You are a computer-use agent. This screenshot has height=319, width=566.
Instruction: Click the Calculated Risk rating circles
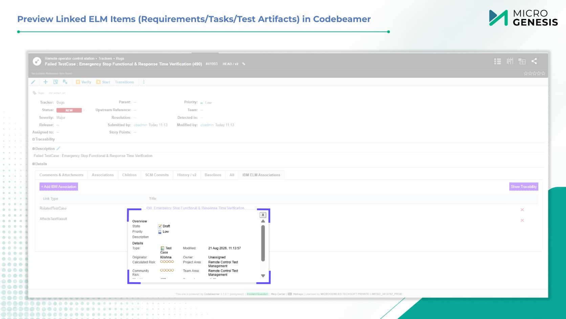tap(167, 262)
